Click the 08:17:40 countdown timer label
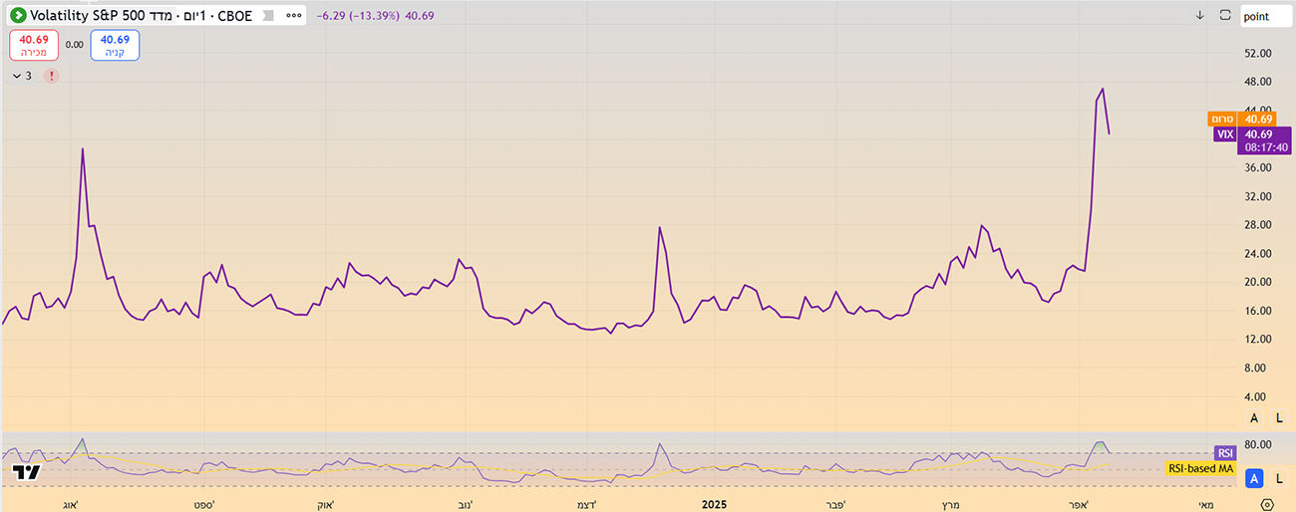 click(x=1264, y=147)
